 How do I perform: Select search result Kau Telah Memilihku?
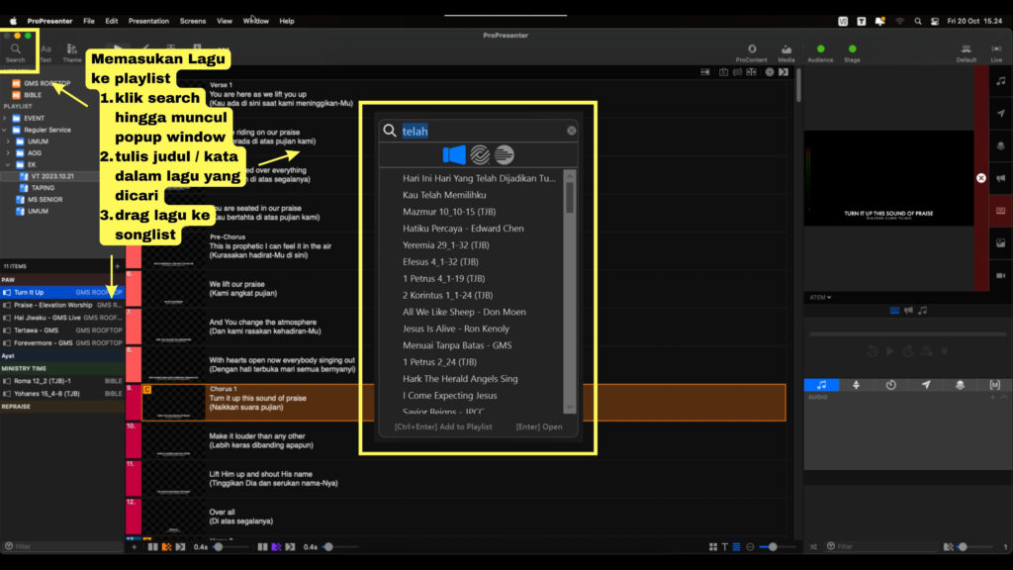tap(444, 195)
